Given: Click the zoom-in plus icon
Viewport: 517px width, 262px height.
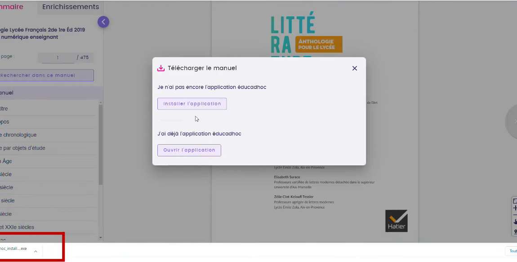Looking at the screenshot, I should 515,209.
